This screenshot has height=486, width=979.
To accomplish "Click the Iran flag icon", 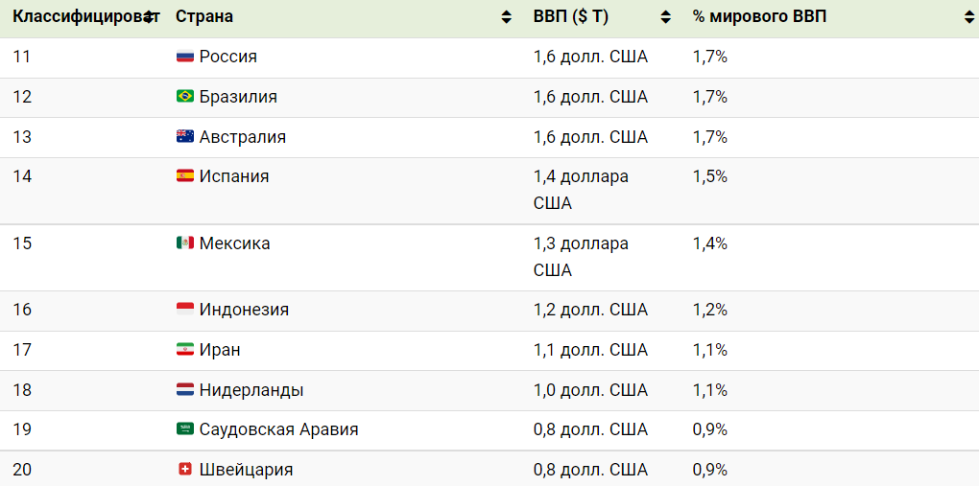I will coord(185,350).
